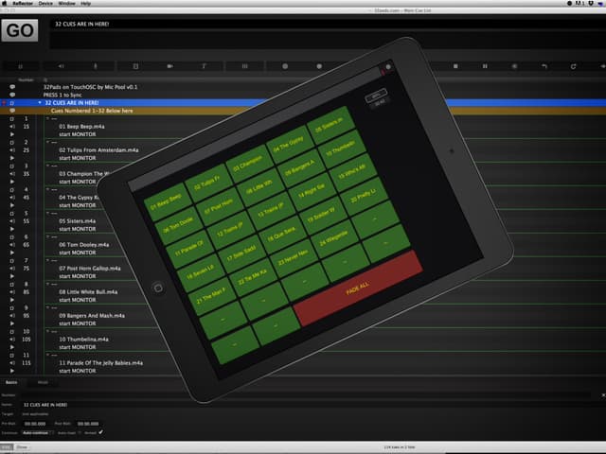Viewport: 606px width, 454px height.
Task: Add a Titles cue using T icon
Action: [x=205, y=66]
